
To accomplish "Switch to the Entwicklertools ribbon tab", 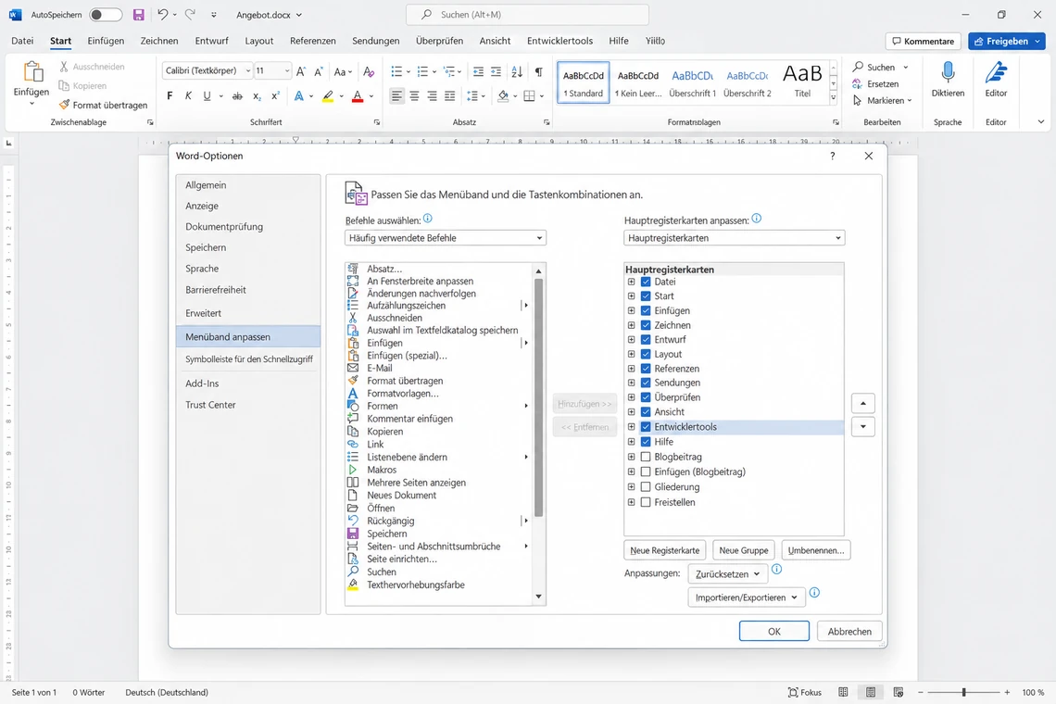I will click(x=559, y=41).
